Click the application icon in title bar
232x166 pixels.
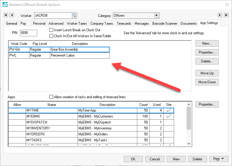[x=5, y=4]
